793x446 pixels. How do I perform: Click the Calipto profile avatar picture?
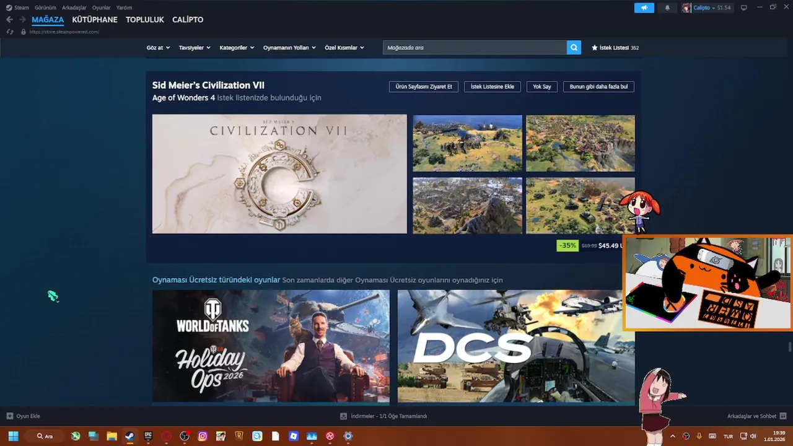click(686, 7)
